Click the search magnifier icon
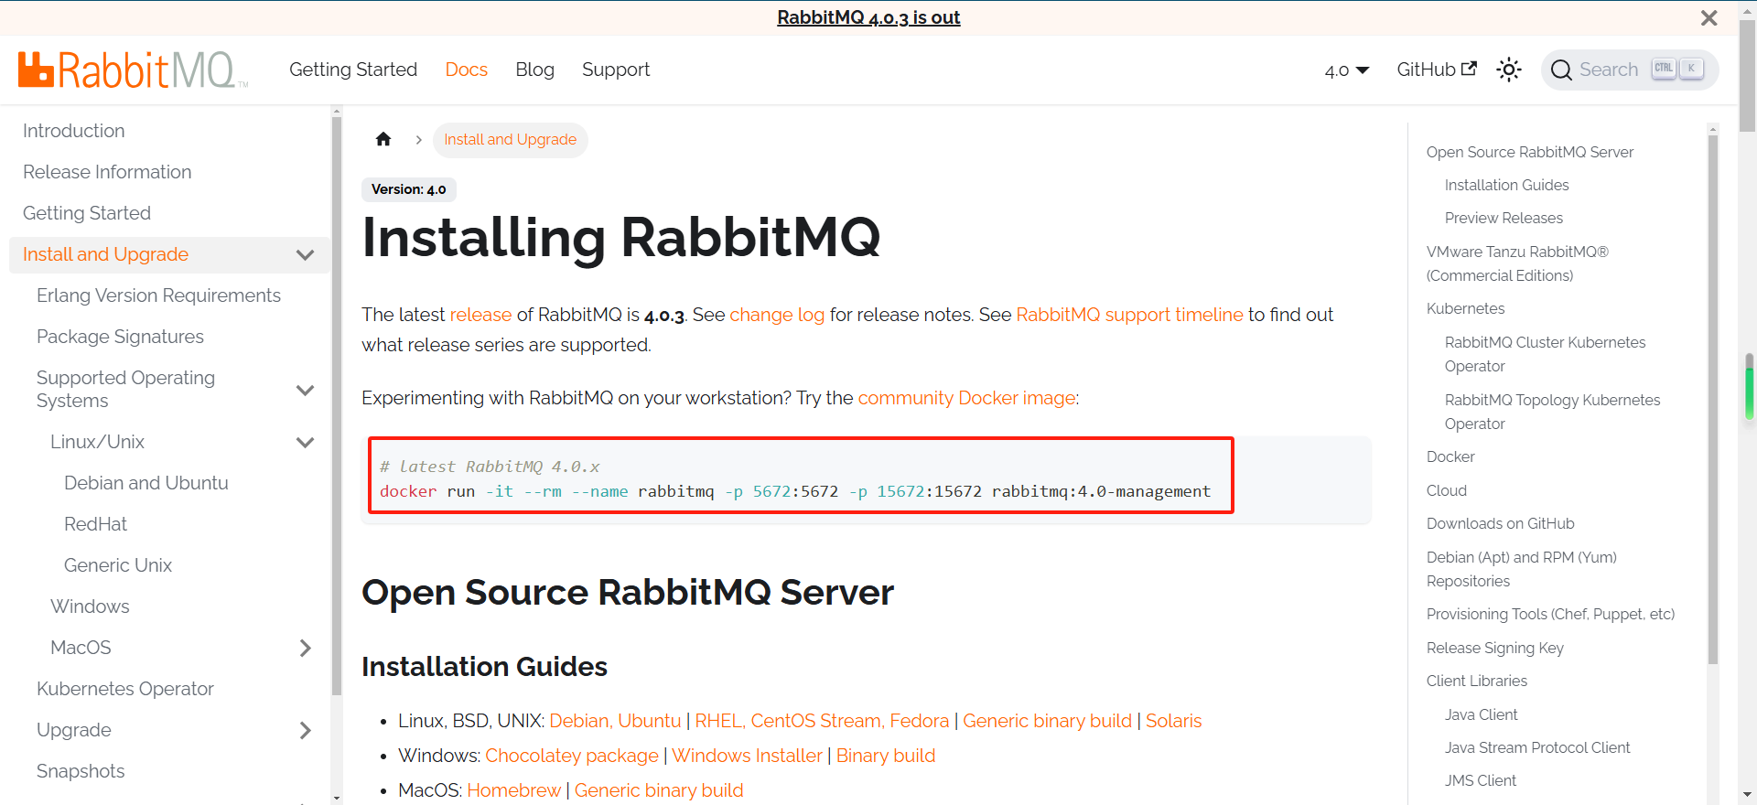1757x805 pixels. click(1561, 70)
